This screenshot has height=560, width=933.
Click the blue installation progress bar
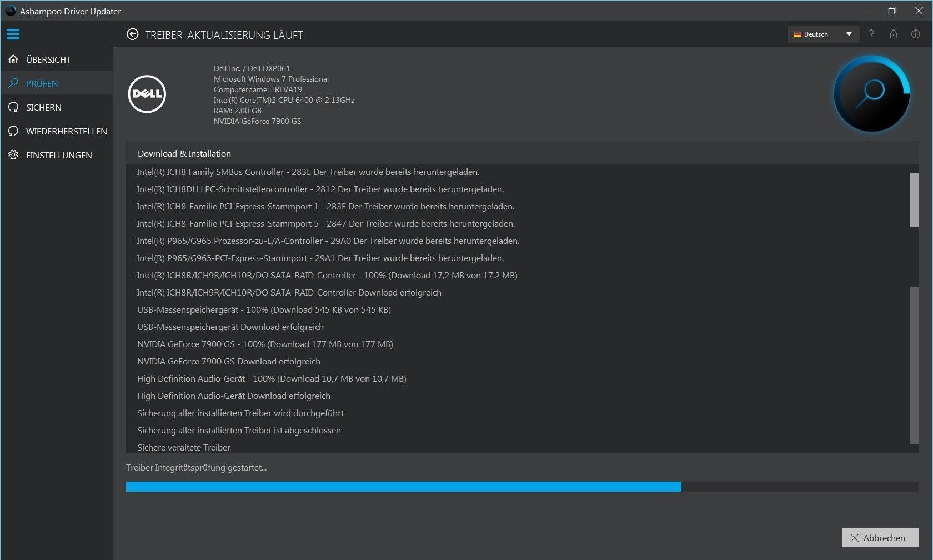[x=404, y=487]
